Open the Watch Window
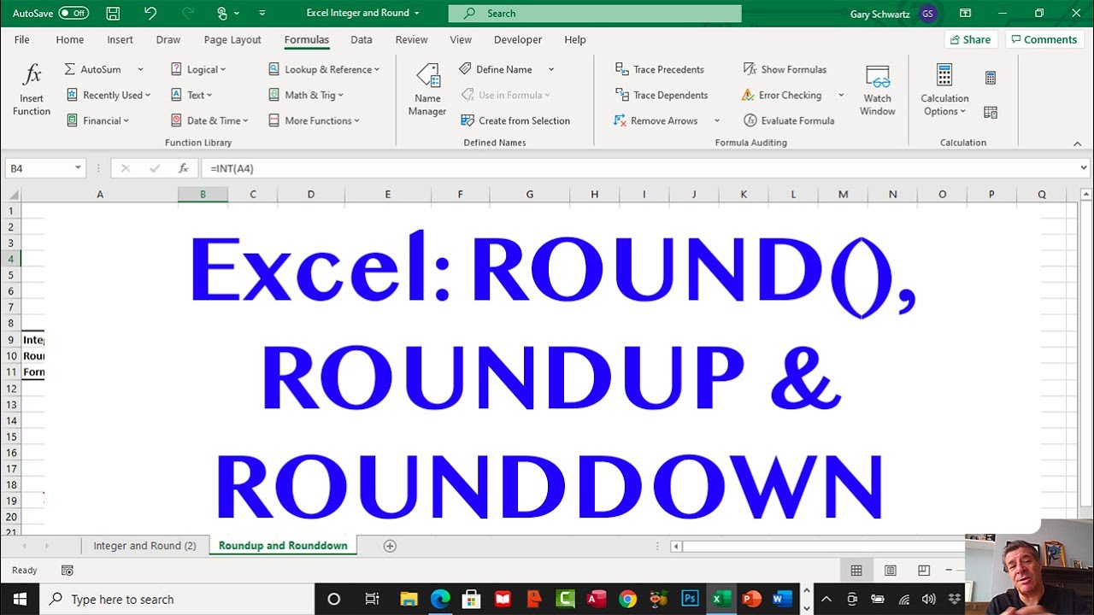This screenshot has height=615, width=1094. tap(878, 90)
